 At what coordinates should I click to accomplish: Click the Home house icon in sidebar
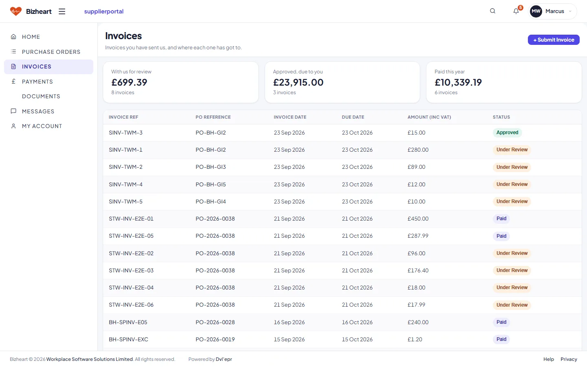13,37
